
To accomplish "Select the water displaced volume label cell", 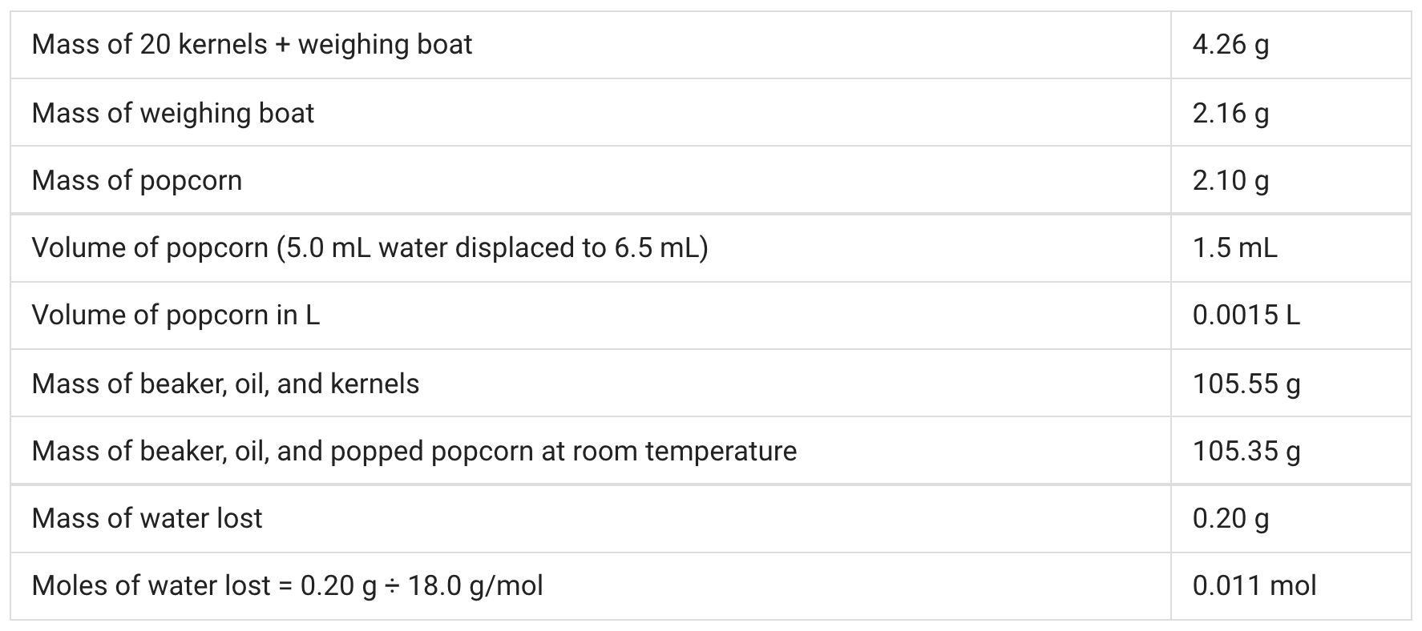I will pos(591,247).
